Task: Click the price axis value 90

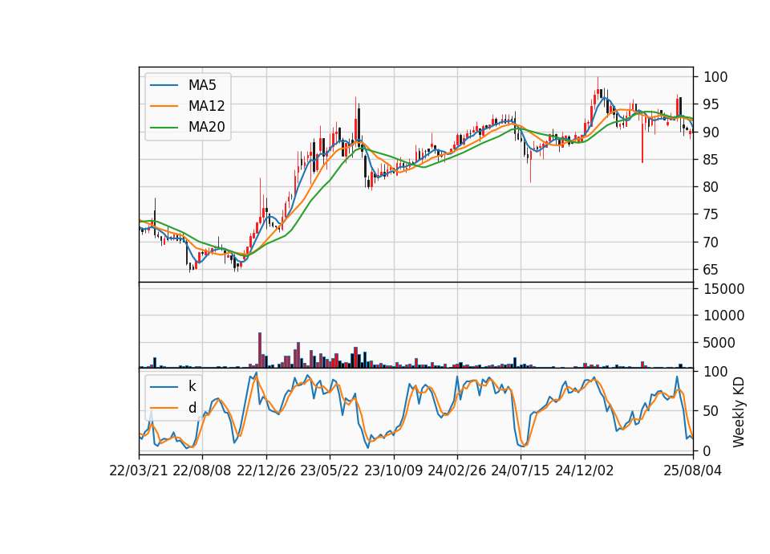Action: 711,132
